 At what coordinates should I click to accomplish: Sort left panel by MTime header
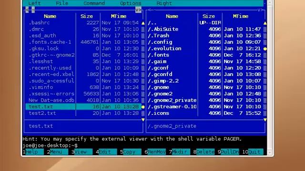[119, 16]
